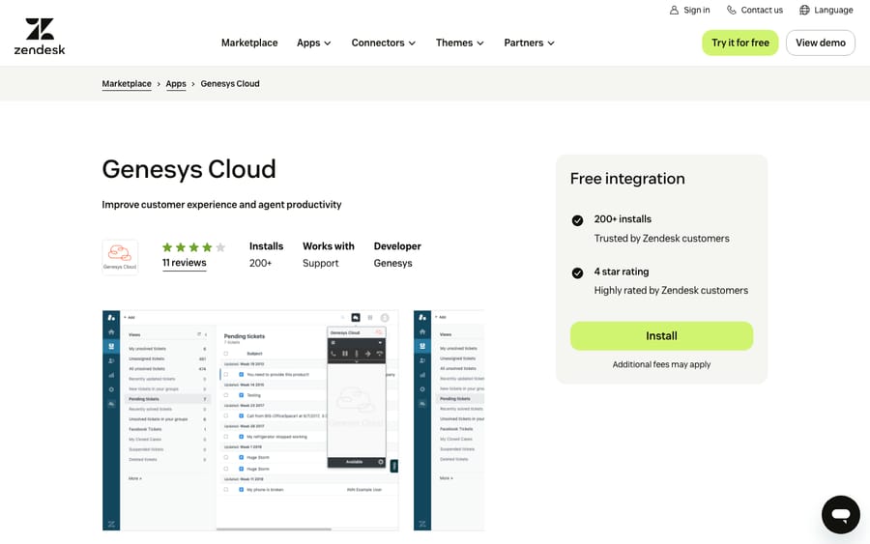Click the Sign in link

tap(689, 10)
